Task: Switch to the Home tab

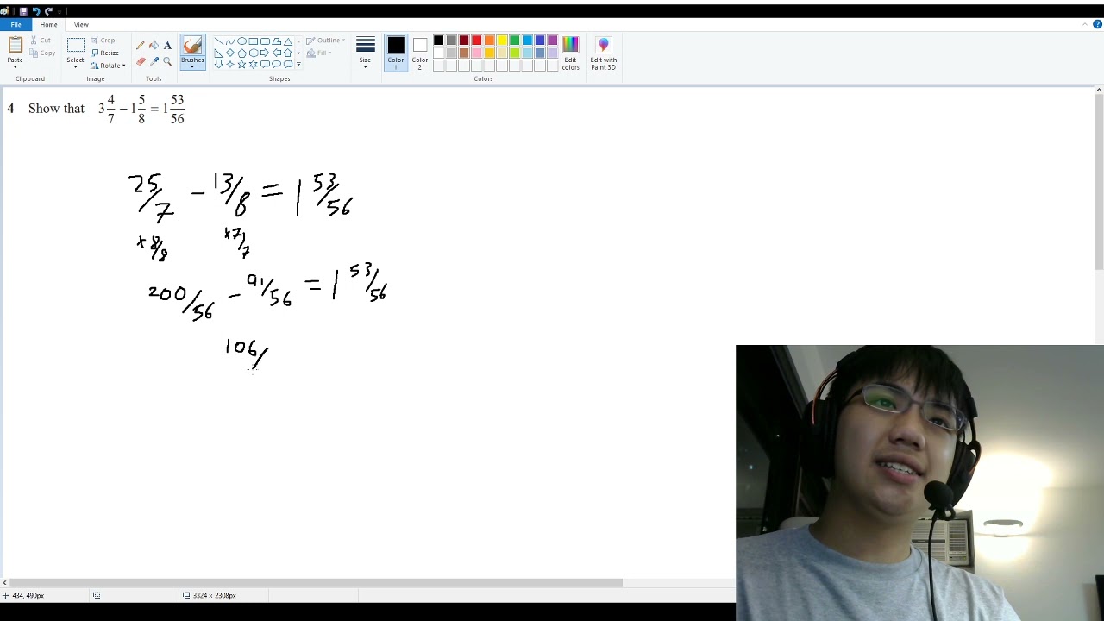Action: [x=48, y=24]
